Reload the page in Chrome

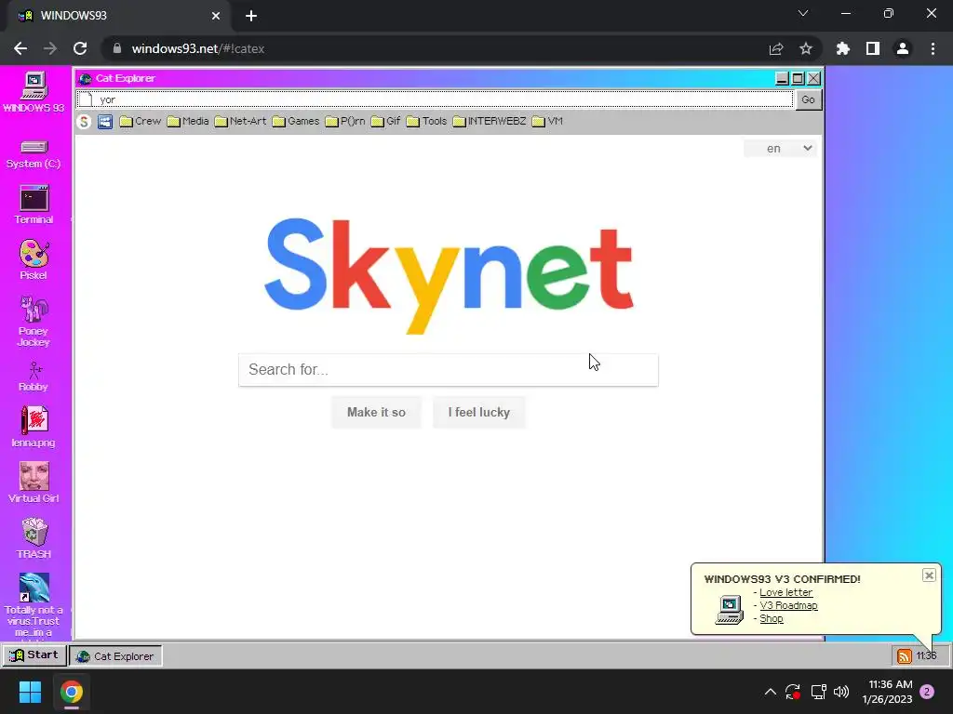point(80,48)
